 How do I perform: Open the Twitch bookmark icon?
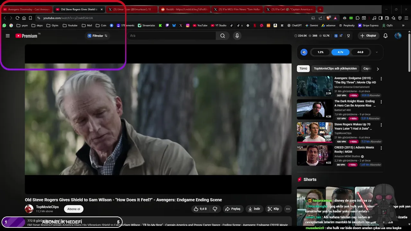167,25
